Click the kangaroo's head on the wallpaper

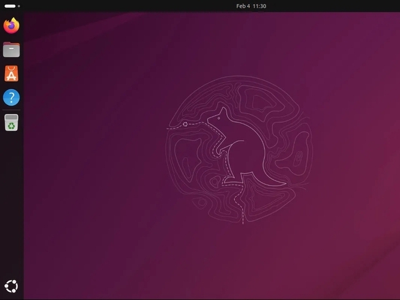click(x=219, y=117)
